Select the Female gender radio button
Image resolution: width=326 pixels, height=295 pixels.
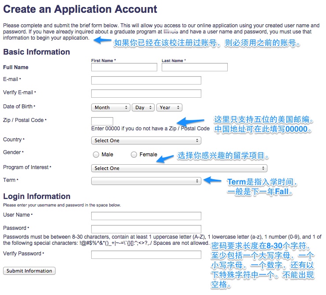point(134,155)
